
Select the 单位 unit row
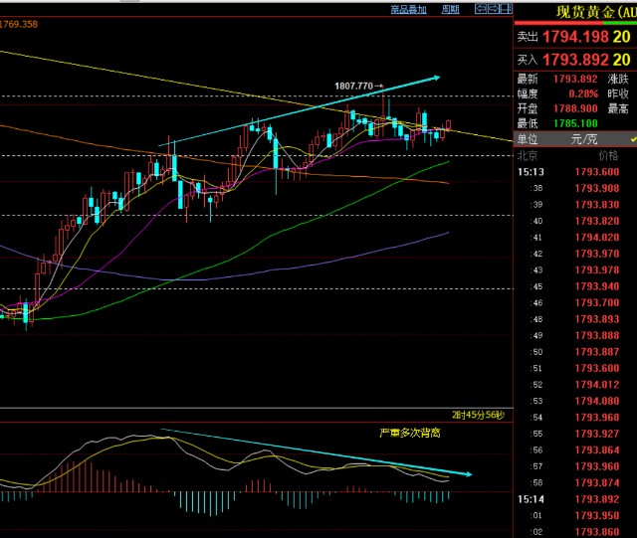click(528, 139)
